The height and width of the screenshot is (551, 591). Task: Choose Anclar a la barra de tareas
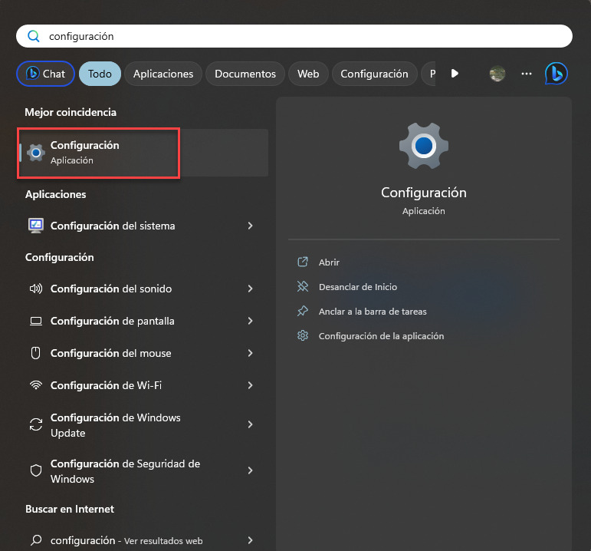click(x=373, y=312)
